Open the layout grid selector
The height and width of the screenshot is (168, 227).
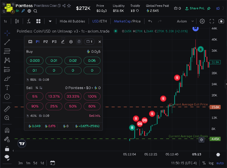[x=38, y=21]
